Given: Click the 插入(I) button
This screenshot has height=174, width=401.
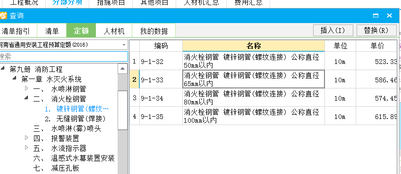Looking at the screenshot, I should pos(333,30).
